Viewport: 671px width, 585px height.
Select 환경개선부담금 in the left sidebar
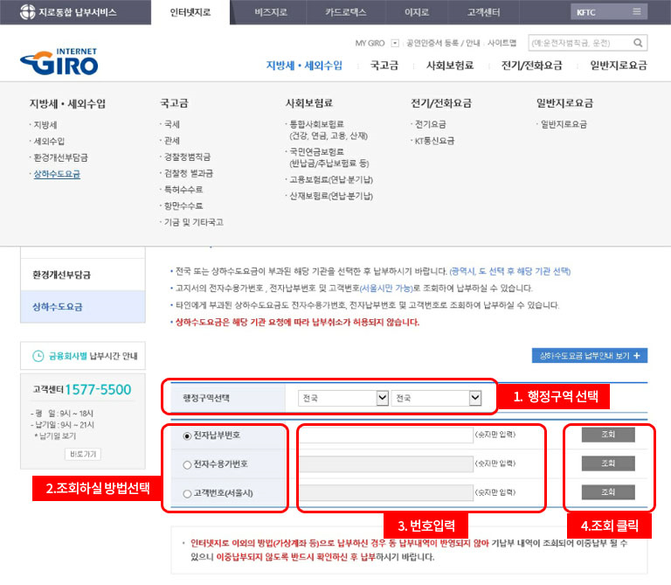pos(83,275)
